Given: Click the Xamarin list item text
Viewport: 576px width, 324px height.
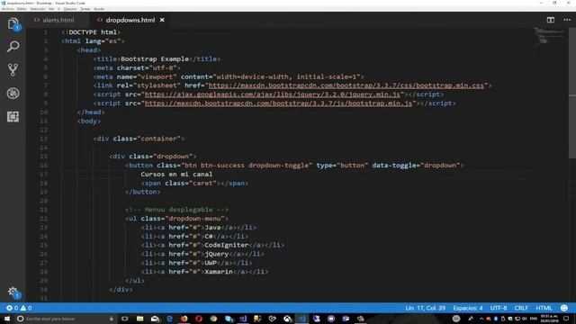Looking at the screenshot, I should pos(219,272).
